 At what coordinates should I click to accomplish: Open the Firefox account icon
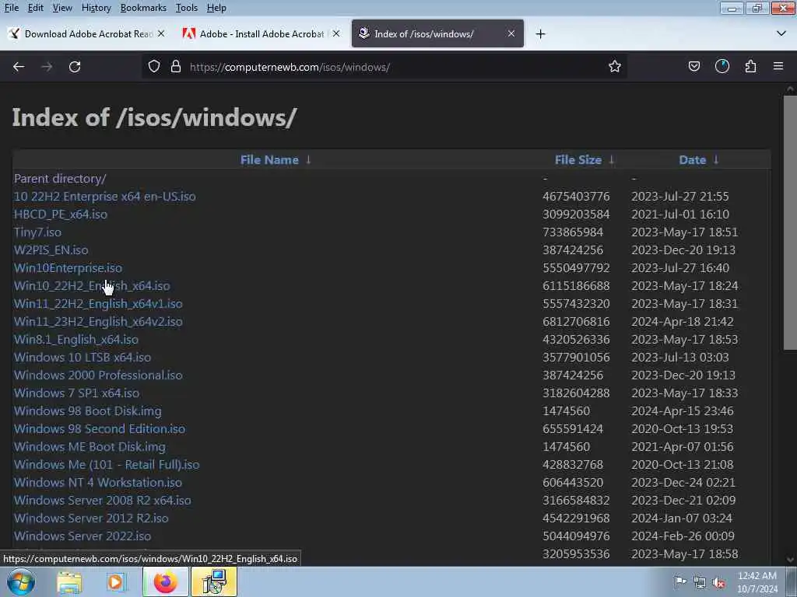pyautogui.click(x=722, y=67)
